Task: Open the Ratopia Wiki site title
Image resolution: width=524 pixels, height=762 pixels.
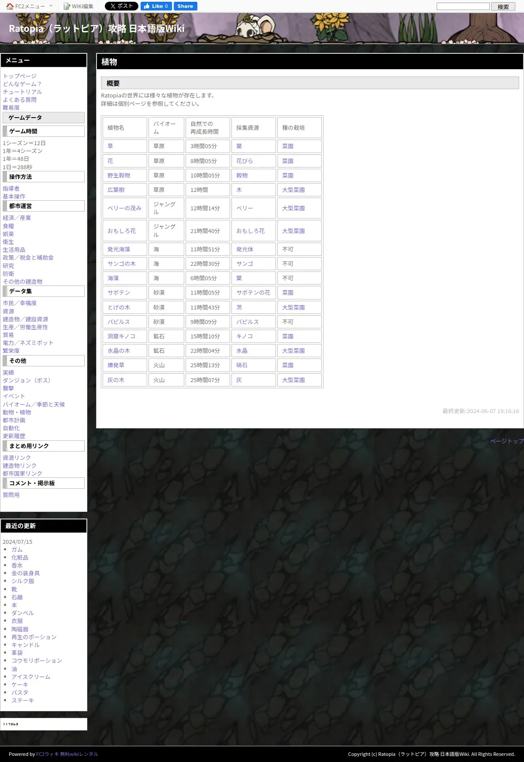Action: tap(97, 28)
